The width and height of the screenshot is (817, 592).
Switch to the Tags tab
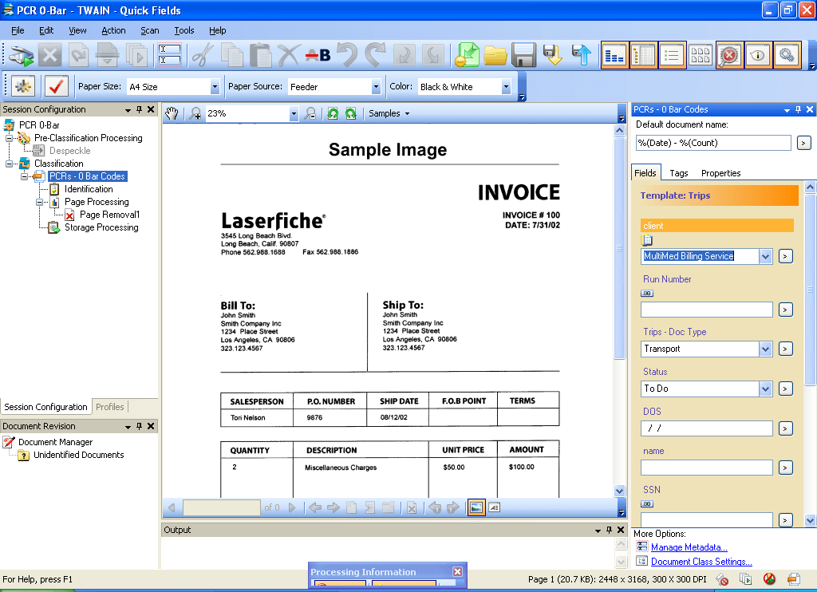(678, 173)
